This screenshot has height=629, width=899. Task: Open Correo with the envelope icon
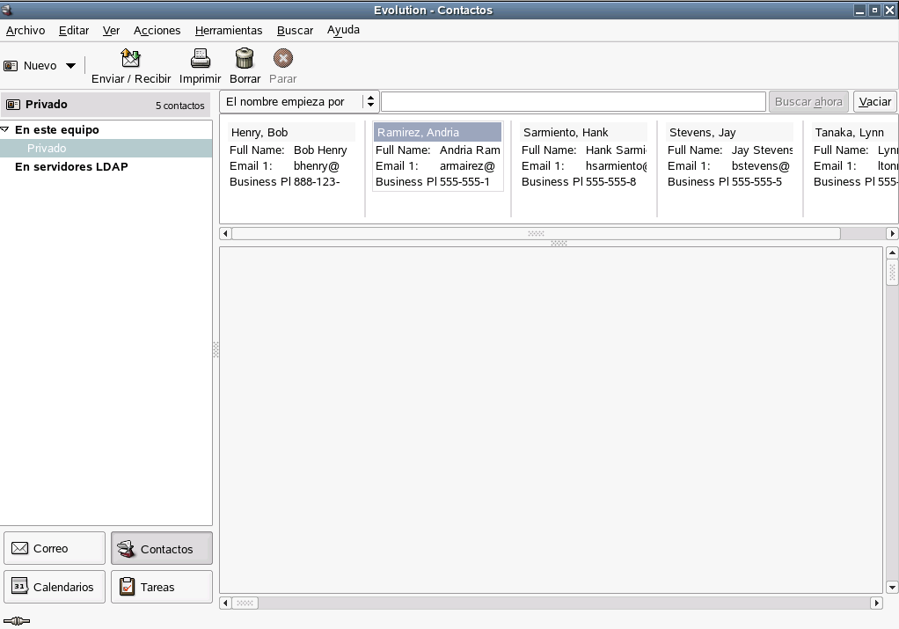click(19, 548)
